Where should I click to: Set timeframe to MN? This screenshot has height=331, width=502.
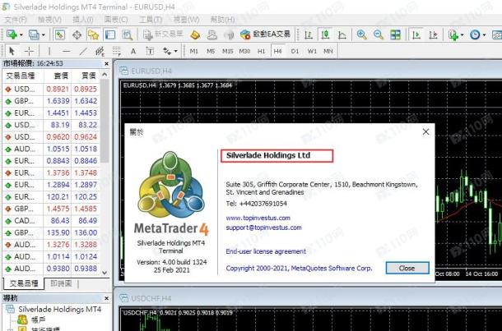[x=328, y=51]
